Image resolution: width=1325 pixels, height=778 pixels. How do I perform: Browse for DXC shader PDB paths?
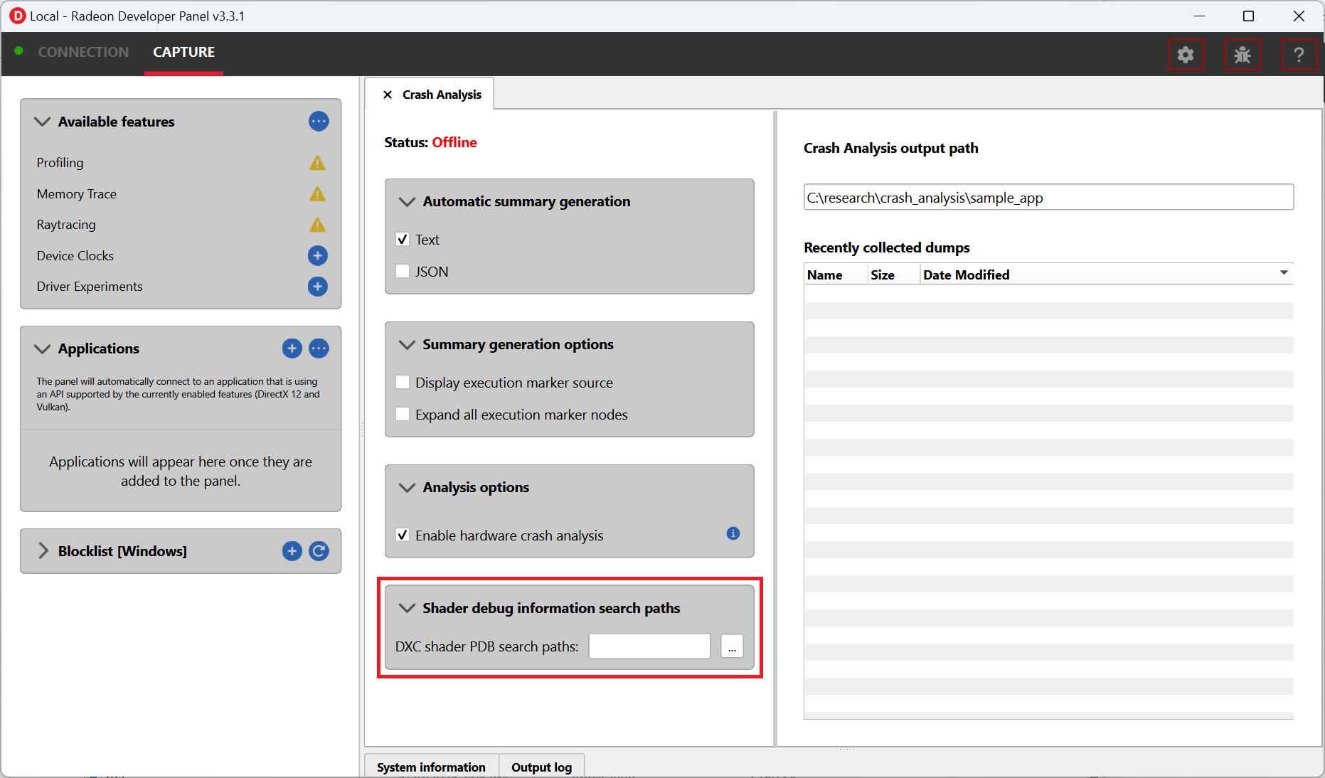coord(732,646)
